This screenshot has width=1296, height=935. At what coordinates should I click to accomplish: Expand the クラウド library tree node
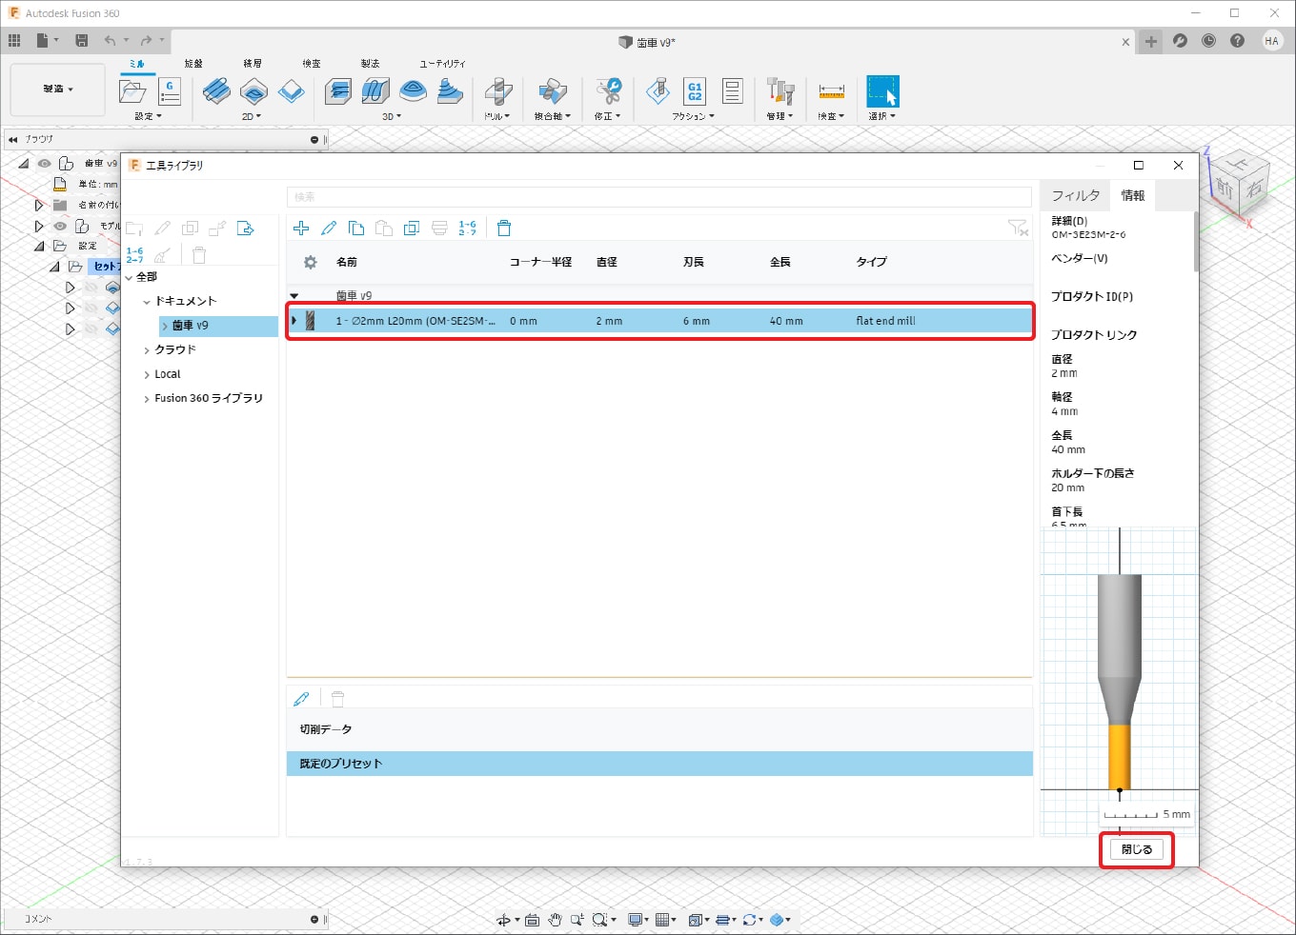(147, 350)
